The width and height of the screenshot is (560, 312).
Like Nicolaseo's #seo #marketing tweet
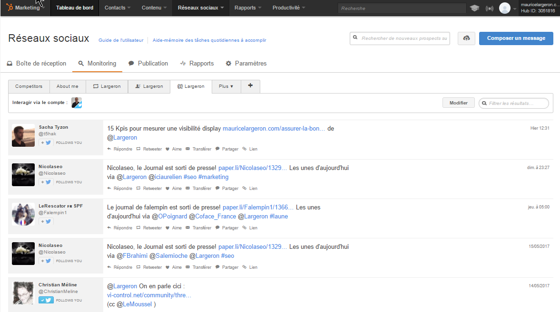(x=174, y=188)
